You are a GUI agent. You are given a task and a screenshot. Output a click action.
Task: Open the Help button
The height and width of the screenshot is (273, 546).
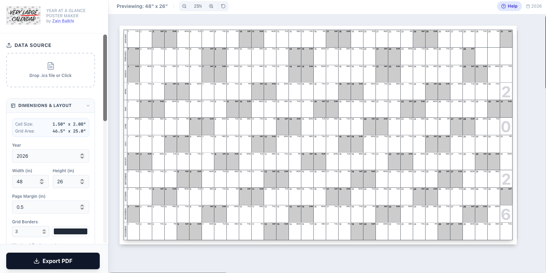pos(509,6)
